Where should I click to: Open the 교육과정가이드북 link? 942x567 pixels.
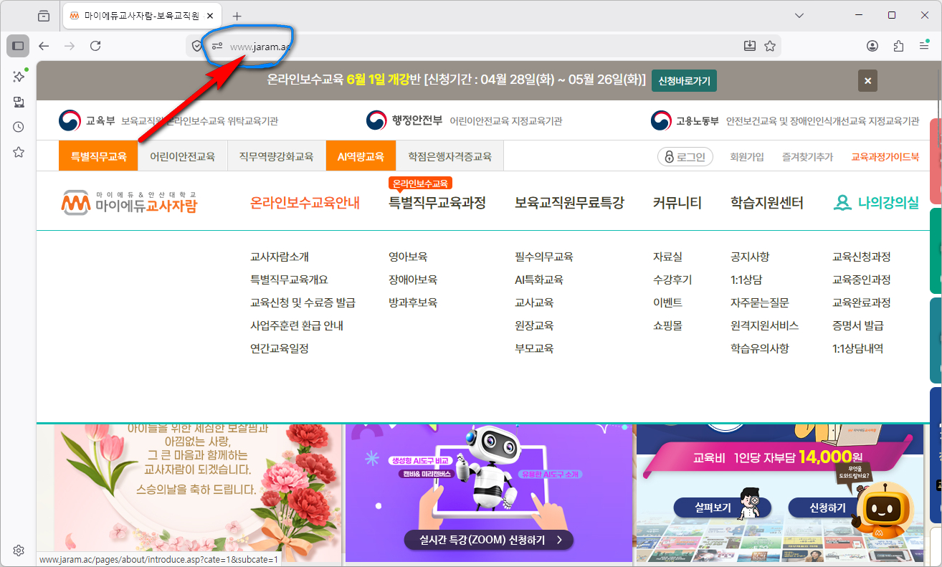(885, 156)
